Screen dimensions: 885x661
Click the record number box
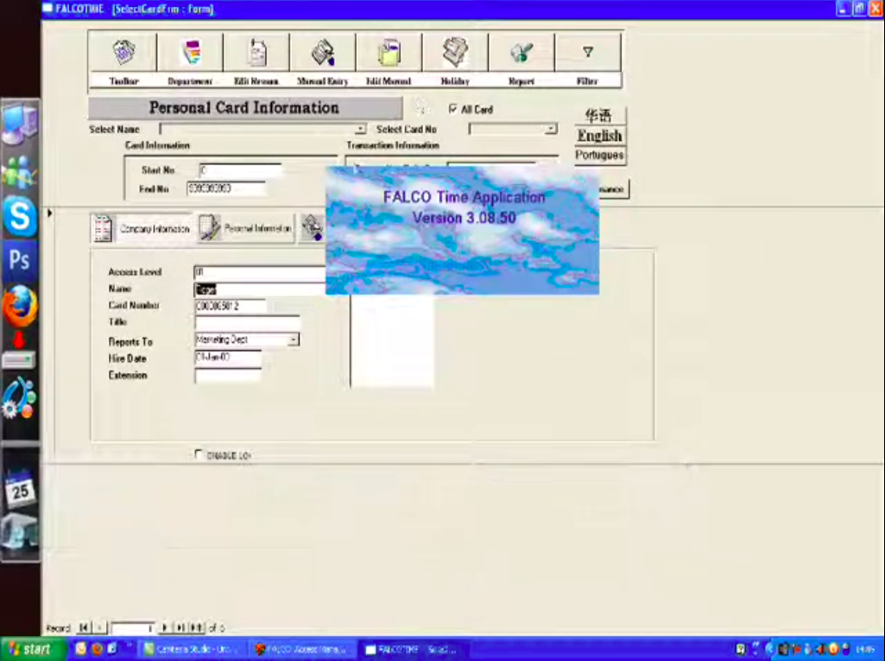(x=133, y=628)
